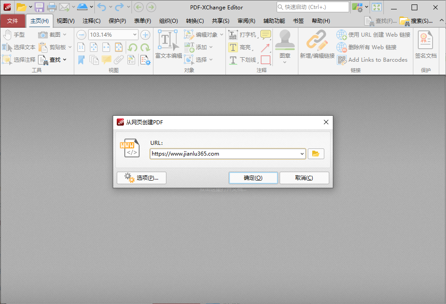Rotate page clockwise with green arrow icon
Screen dimensions: 446x304
pyautogui.click(x=145, y=47)
